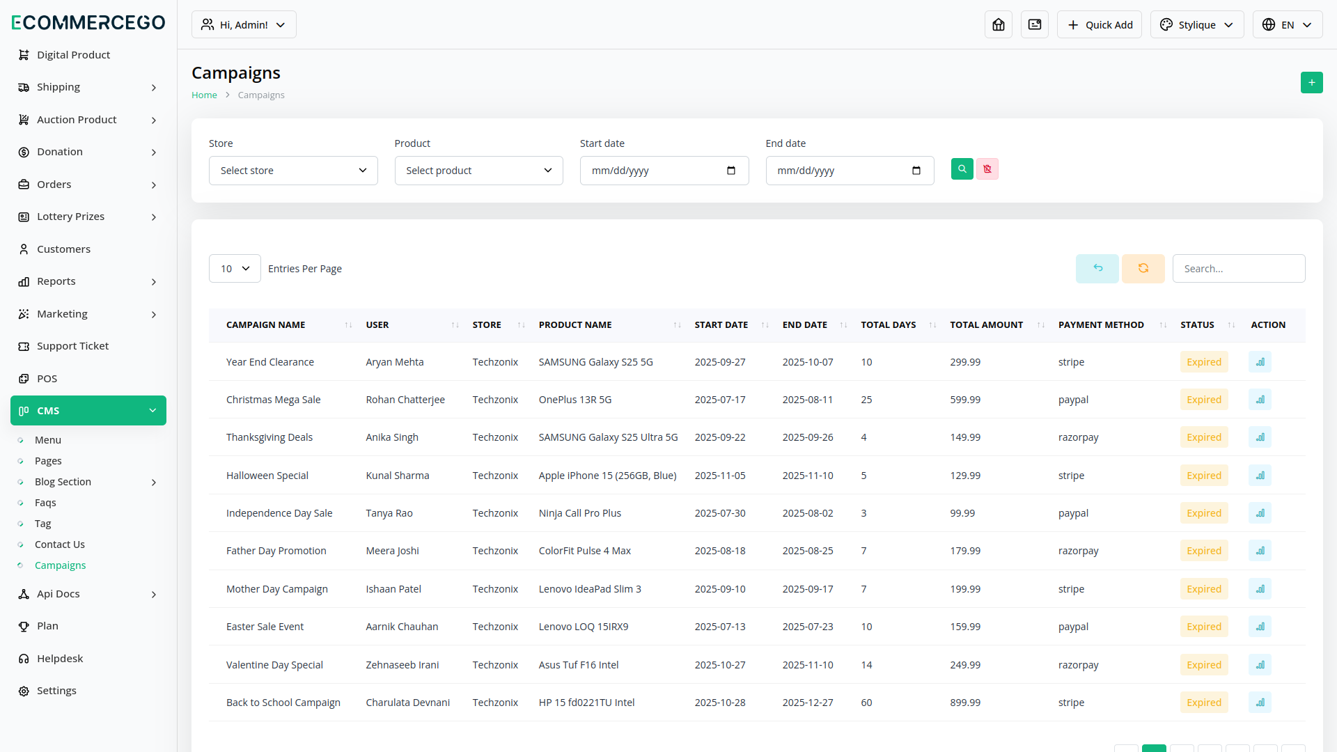This screenshot has height=752, width=1337.
Task: Click the campaign Search input field
Action: [1239, 269]
